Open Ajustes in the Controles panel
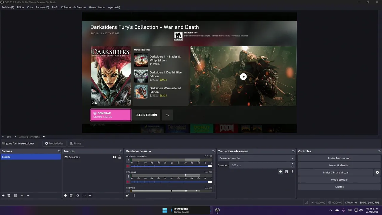The image size is (382, 215). [x=339, y=187]
